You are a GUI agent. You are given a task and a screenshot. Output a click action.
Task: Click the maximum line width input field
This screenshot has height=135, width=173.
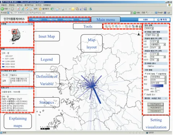point(157,91)
